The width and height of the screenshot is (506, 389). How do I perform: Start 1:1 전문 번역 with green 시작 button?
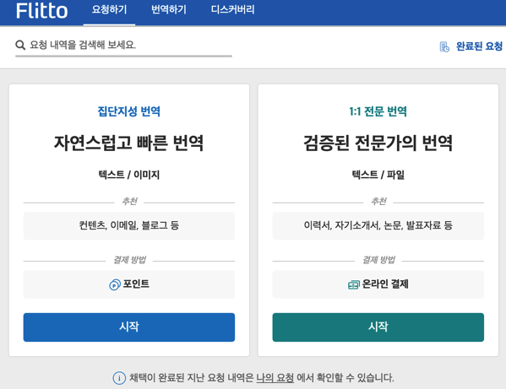pos(378,327)
